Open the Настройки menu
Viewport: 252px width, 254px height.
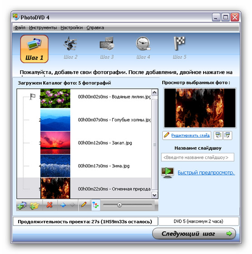[72, 28]
